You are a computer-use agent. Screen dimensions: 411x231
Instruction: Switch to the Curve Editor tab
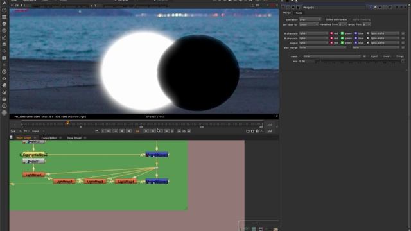[49, 138]
